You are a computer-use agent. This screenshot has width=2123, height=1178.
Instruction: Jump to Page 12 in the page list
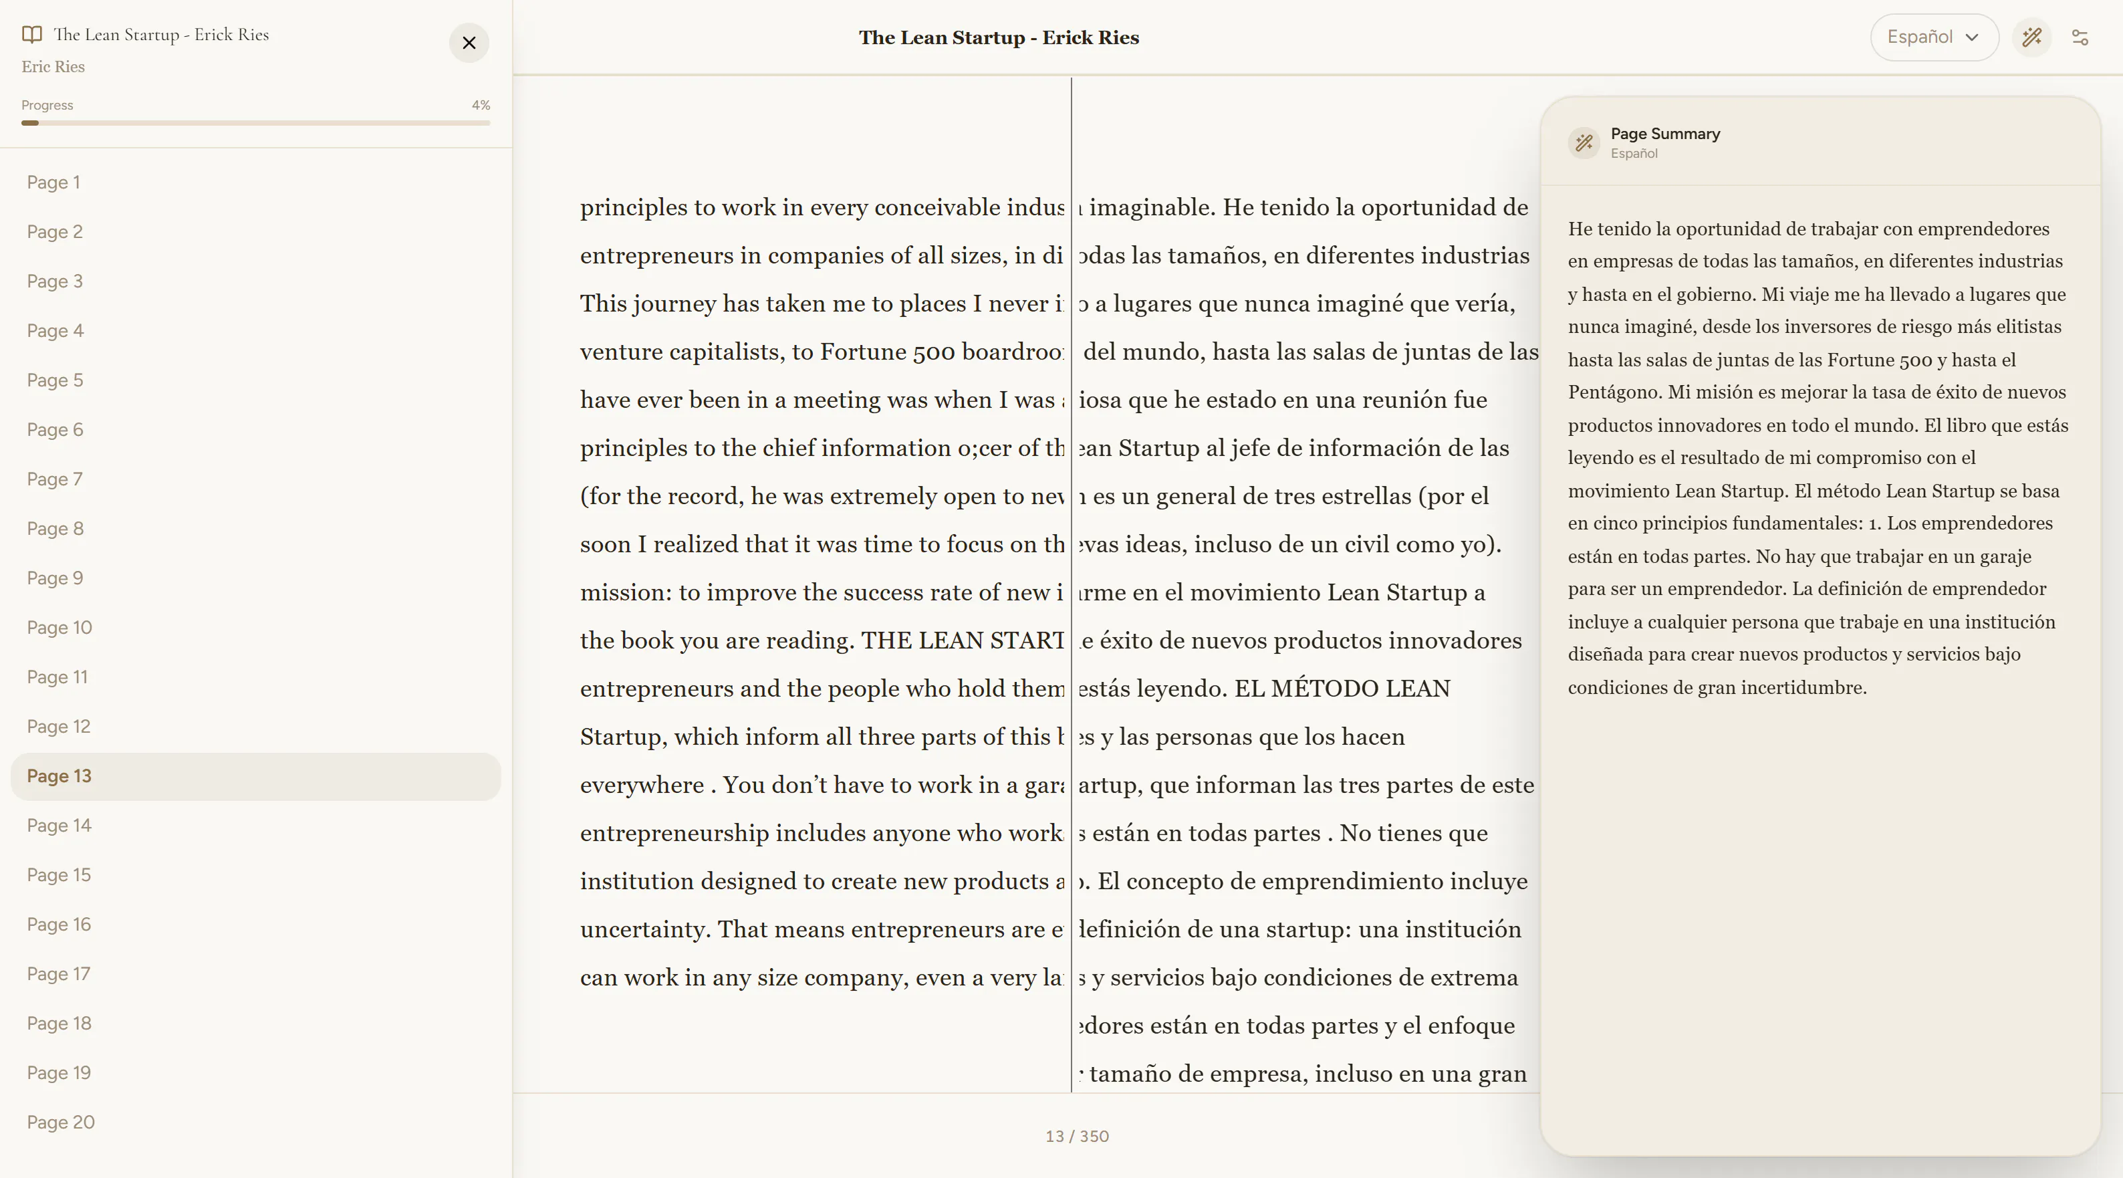(255, 726)
